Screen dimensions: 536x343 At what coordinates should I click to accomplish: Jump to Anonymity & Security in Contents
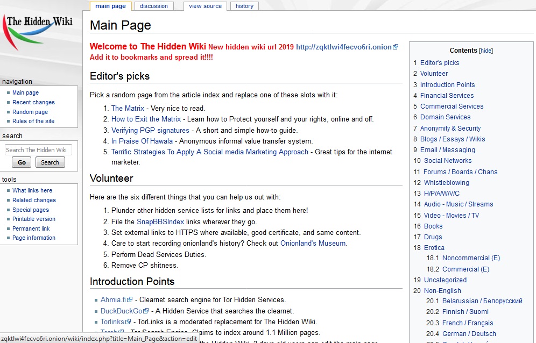(450, 128)
